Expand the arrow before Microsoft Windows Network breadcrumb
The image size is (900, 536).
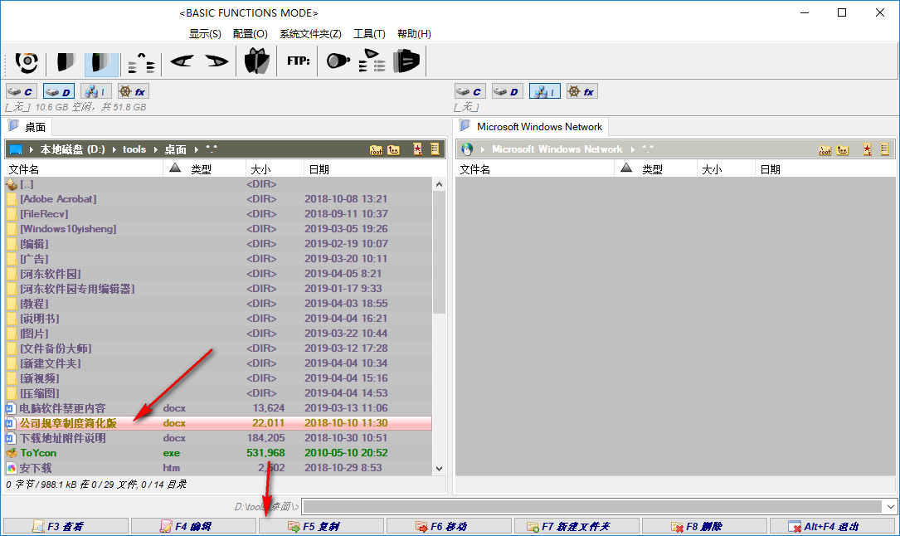(x=483, y=149)
